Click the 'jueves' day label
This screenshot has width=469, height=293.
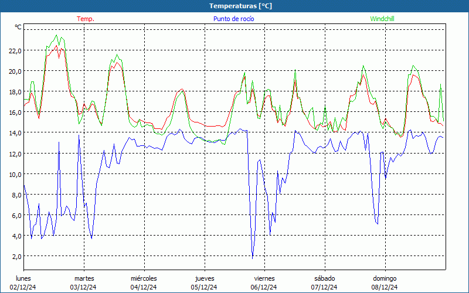(x=205, y=278)
